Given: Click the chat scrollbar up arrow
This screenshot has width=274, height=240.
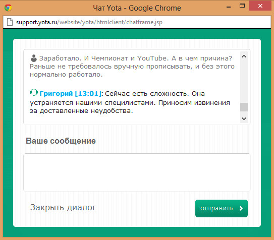Looking at the screenshot, I should [244, 56].
